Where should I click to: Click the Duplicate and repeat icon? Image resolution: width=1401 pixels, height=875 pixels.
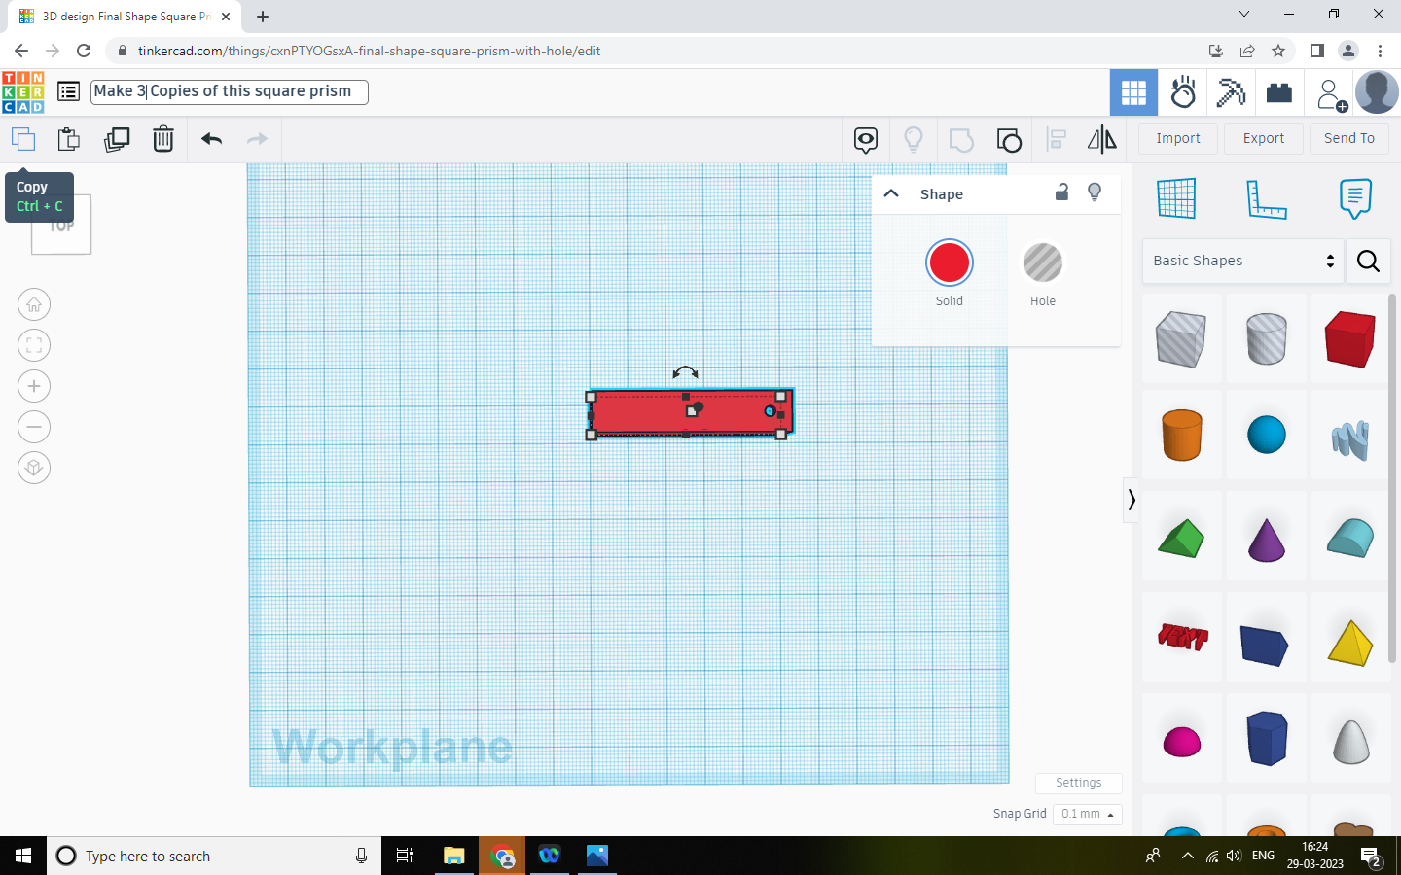click(117, 139)
